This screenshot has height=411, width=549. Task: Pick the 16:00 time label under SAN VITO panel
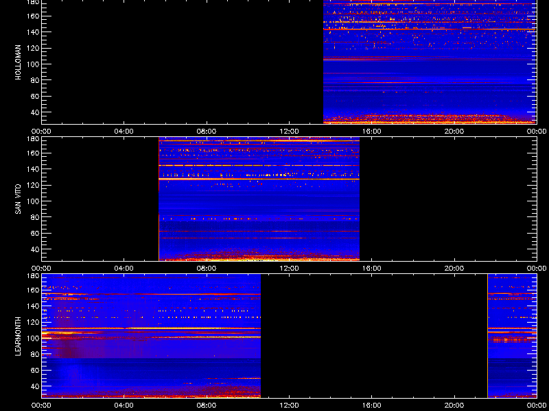click(x=371, y=269)
